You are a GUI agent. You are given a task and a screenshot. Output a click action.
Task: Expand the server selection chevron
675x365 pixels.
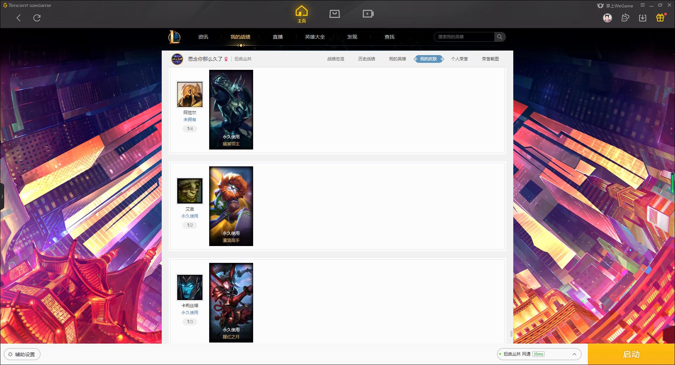574,354
